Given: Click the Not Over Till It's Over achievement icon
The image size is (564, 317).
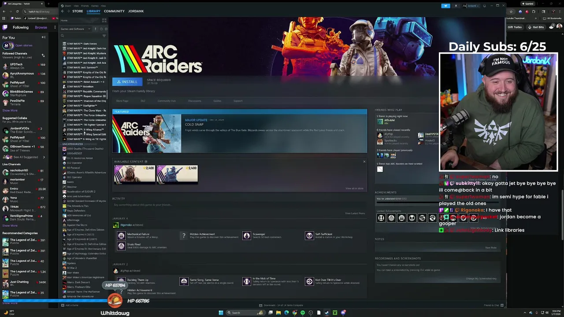Looking at the screenshot, I should [309, 281].
